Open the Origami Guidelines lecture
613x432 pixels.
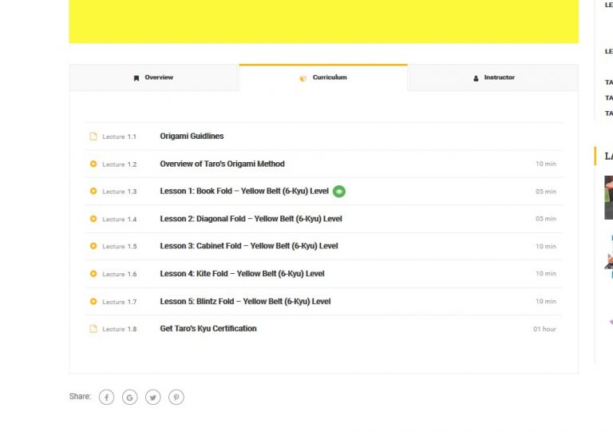[192, 137]
